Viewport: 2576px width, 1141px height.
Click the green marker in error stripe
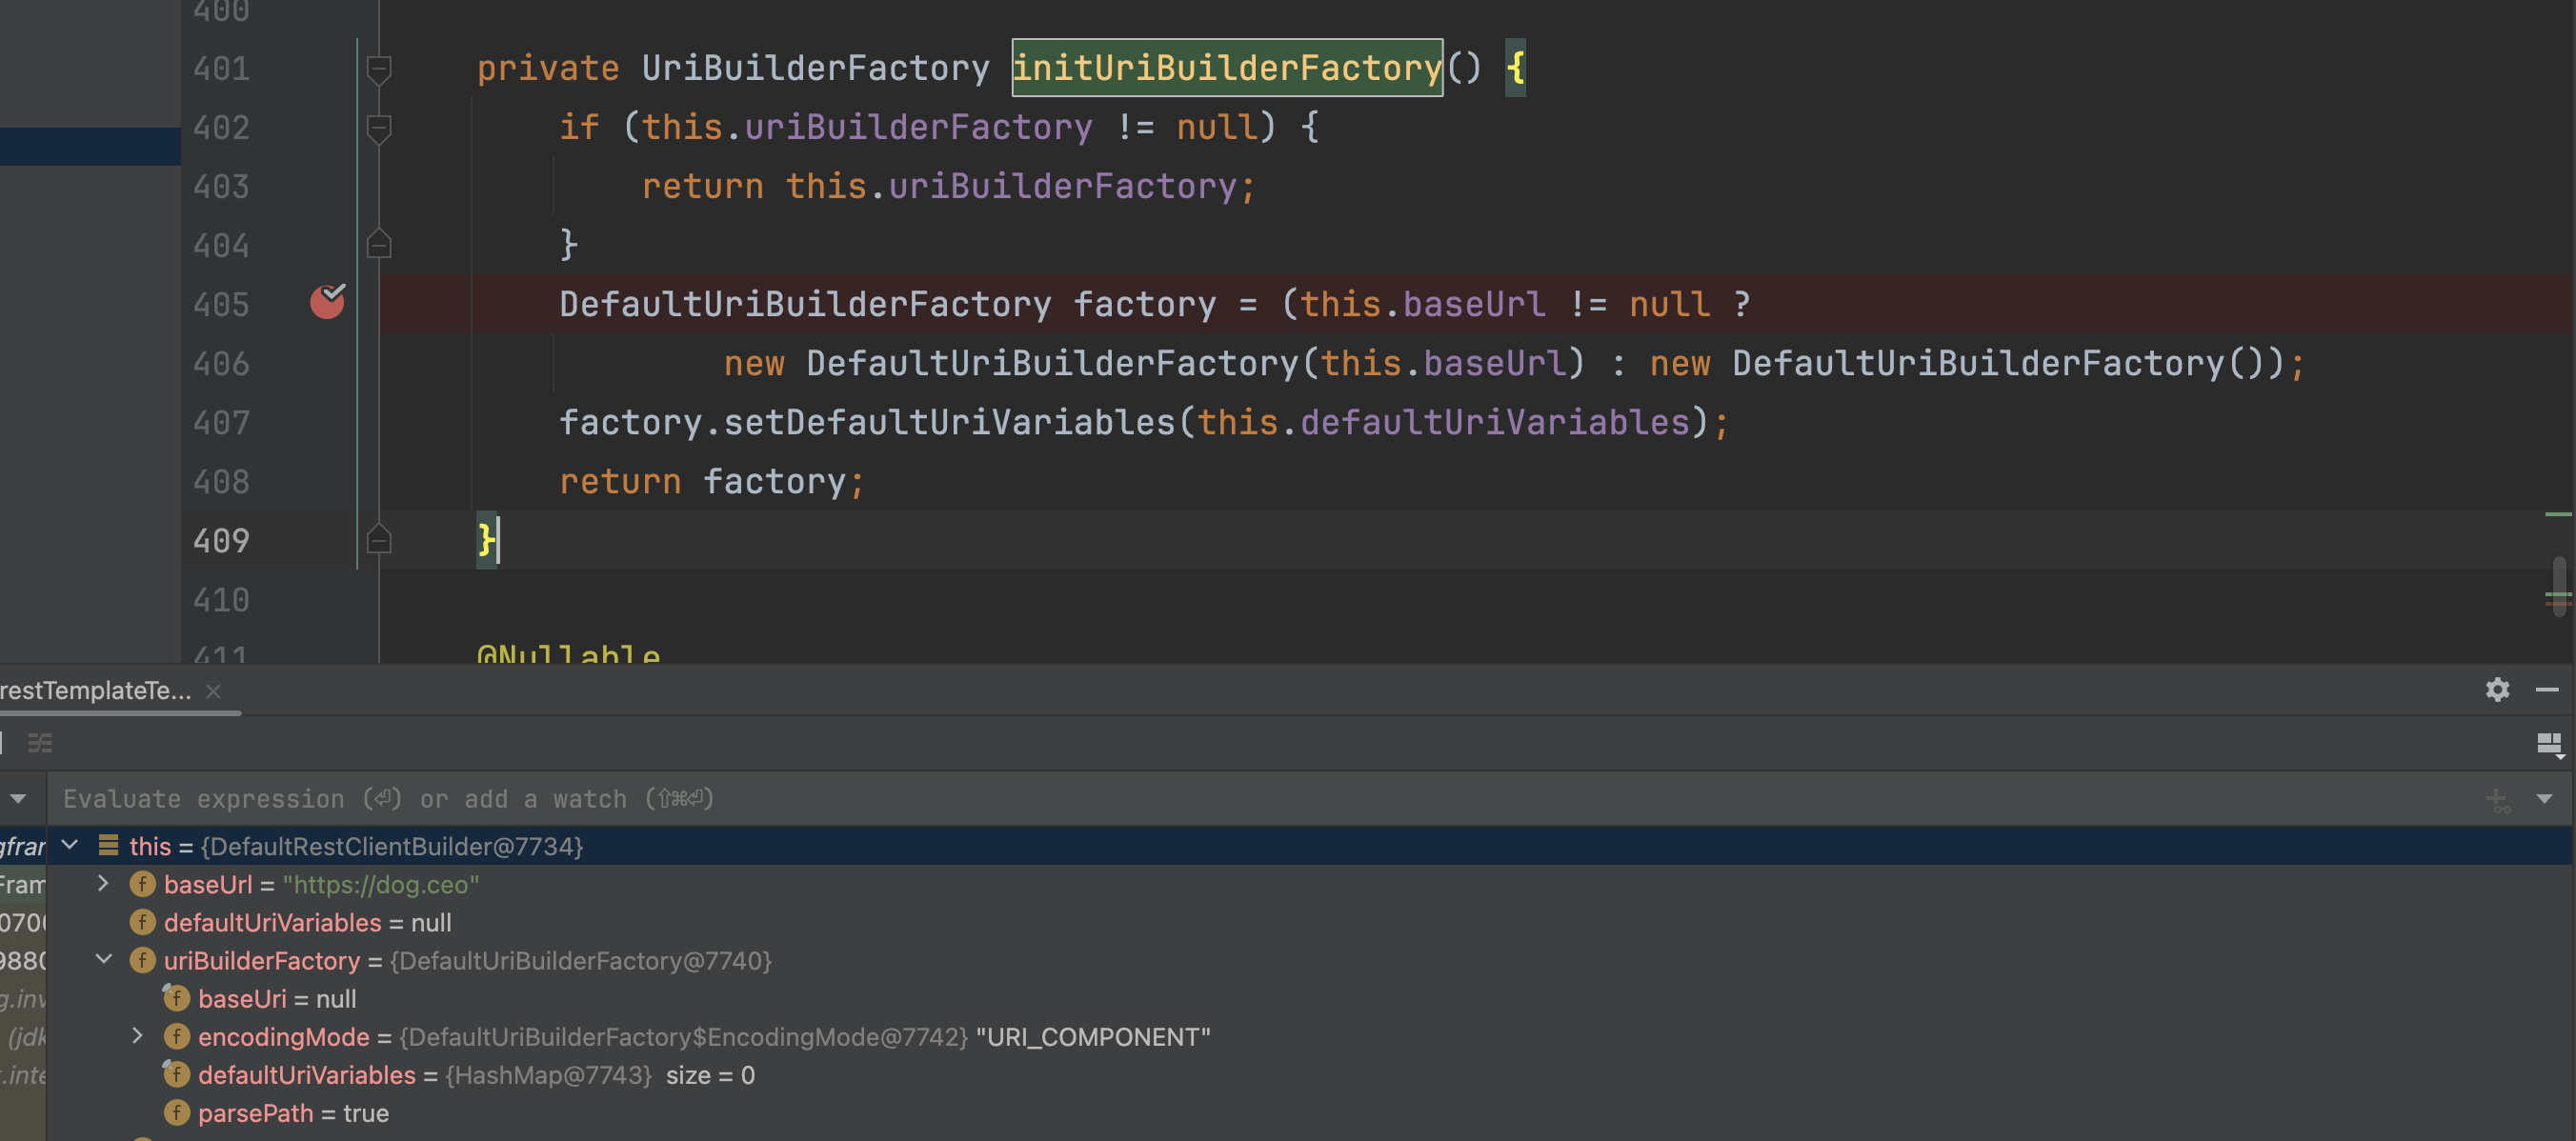pos(2558,514)
